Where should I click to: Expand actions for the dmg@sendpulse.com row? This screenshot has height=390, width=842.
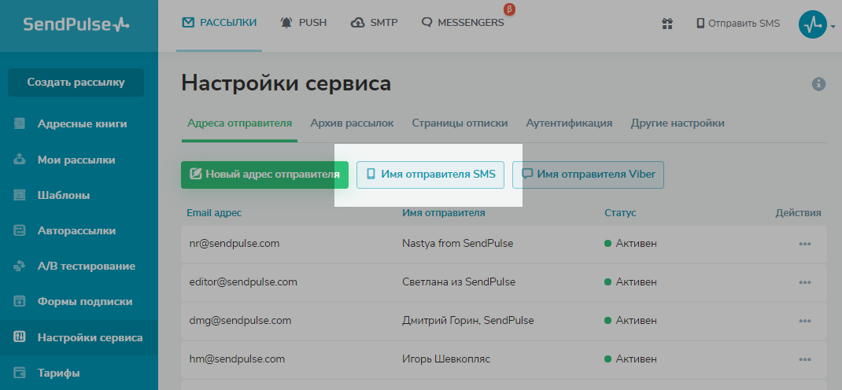coord(804,321)
